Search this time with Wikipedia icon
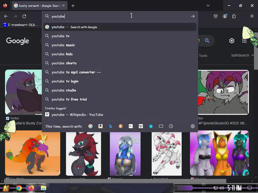 click(141, 126)
